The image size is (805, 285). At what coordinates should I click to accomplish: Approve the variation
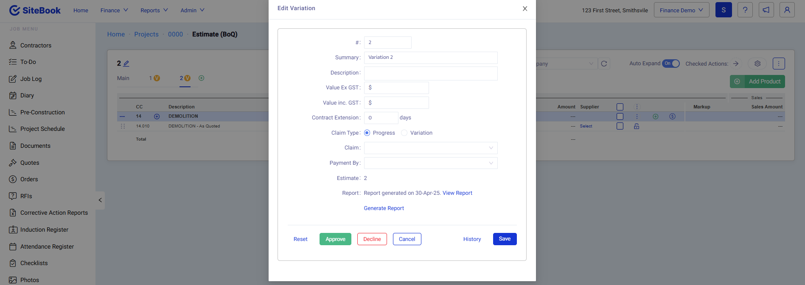pyautogui.click(x=335, y=239)
